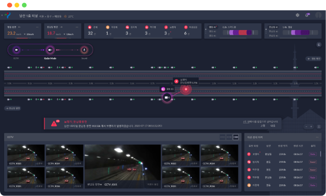Click the 보행자 pedestrian icon in stats bar
This screenshot has height=196, width=326.
tap(166, 27)
